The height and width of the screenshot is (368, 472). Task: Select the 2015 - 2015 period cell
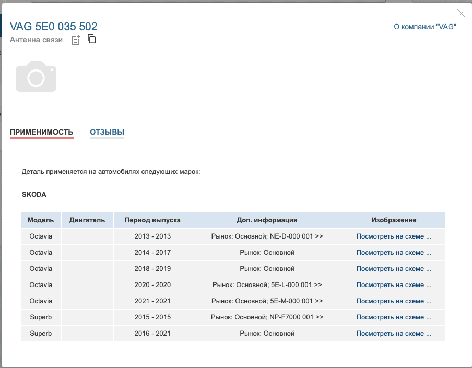tap(152, 317)
